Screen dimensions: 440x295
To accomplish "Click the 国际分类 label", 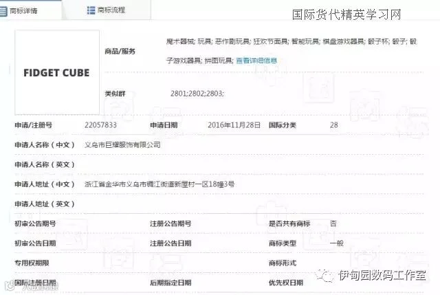I will point(283,125).
